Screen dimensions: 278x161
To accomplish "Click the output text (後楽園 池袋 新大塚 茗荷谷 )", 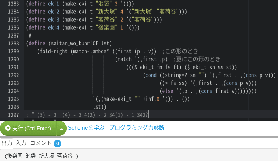I will 42,156.
